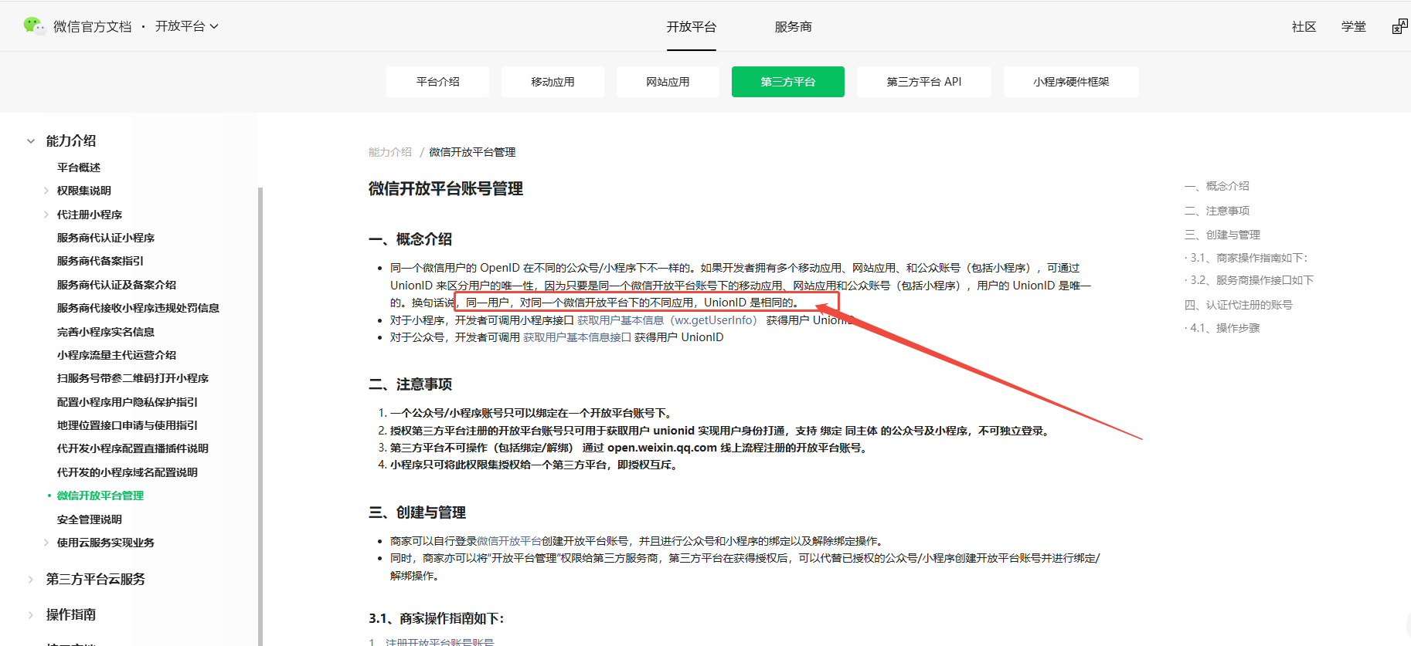Viewport: 1411px width, 646px height.
Task: Open the 开放平台 dropdown next to 微信官方文档
Action: click(x=187, y=26)
